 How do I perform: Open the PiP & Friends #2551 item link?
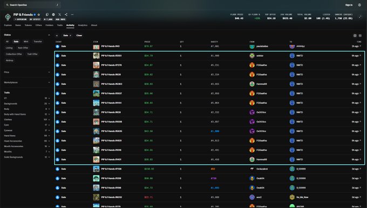tap(111, 56)
